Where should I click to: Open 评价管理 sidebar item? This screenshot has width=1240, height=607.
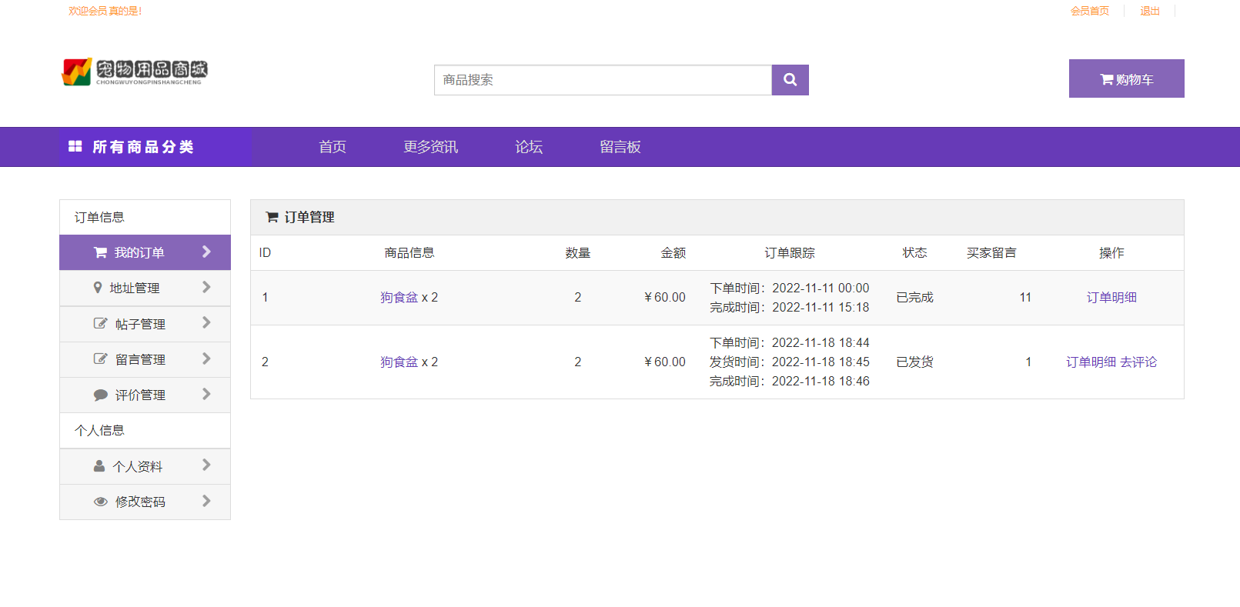point(145,395)
